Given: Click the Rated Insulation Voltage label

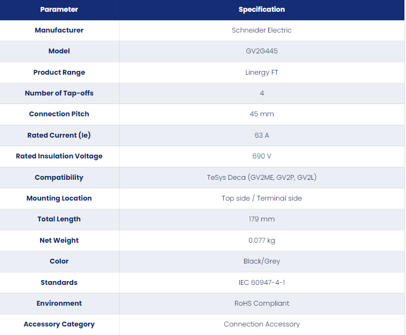Looking at the screenshot, I should point(59,156).
